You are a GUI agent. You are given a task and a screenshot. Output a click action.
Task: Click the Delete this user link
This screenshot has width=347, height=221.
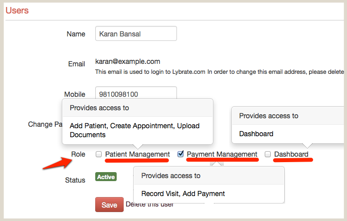150,204
